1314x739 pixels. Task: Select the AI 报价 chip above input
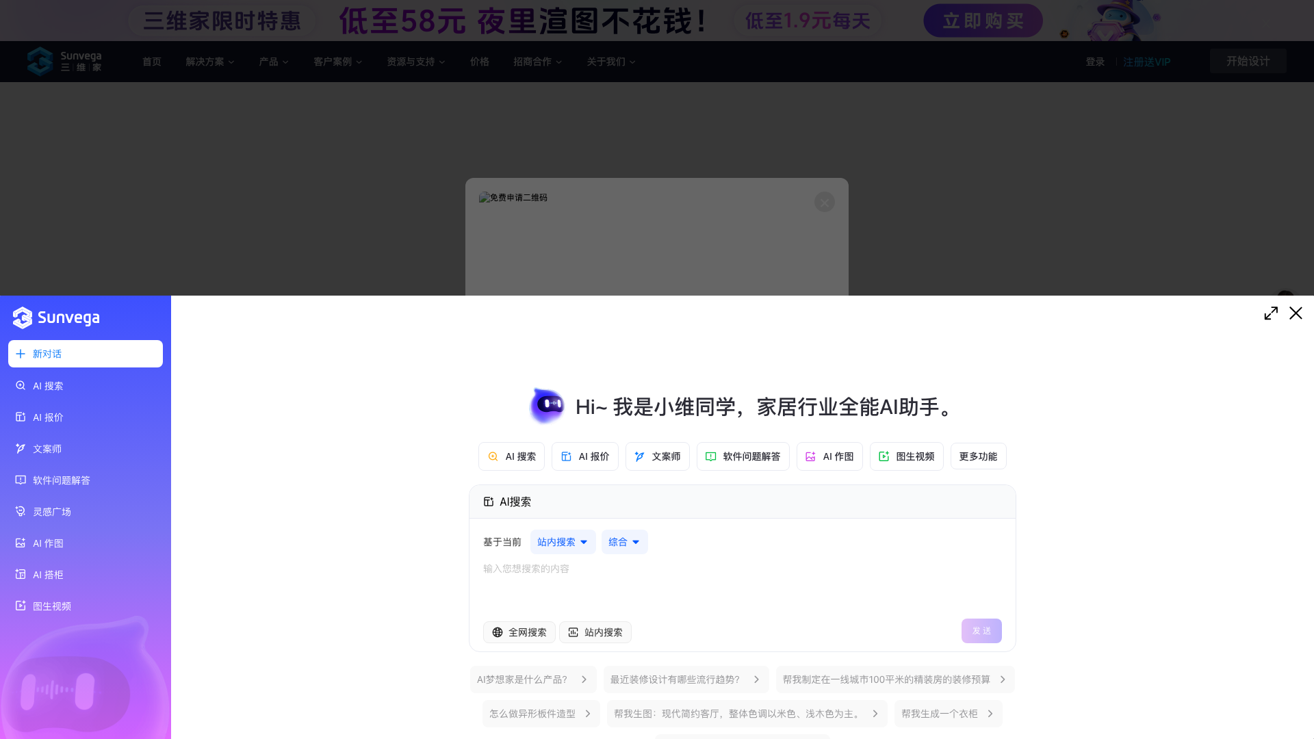coord(585,456)
